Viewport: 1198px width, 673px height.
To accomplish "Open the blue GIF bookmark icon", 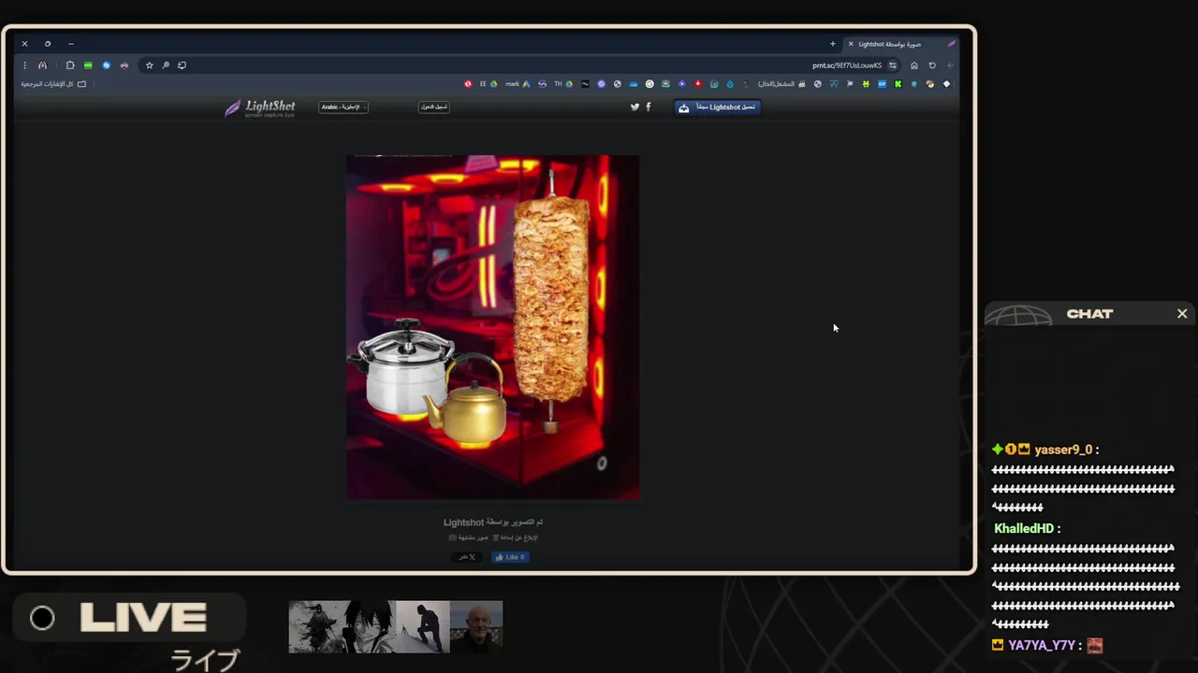I will [x=882, y=84].
